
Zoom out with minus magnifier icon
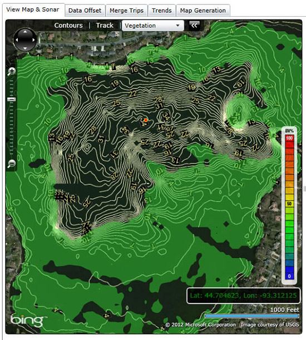(x=12, y=163)
